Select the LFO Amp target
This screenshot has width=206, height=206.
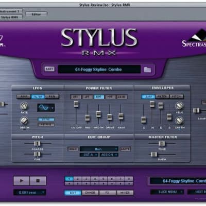point(24,97)
